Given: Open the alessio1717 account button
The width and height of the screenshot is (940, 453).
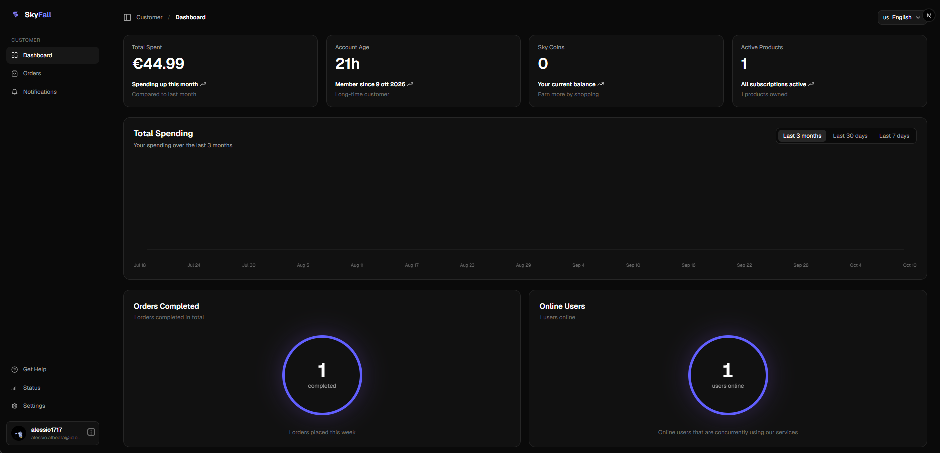Looking at the screenshot, I should pyautogui.click(x=53, y=433).
